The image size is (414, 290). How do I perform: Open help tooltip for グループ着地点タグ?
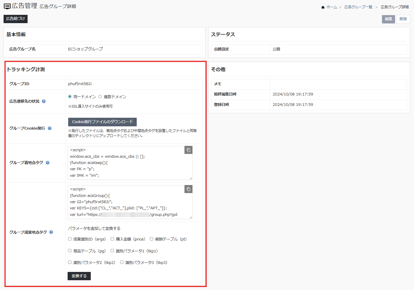tap(48, 163)
